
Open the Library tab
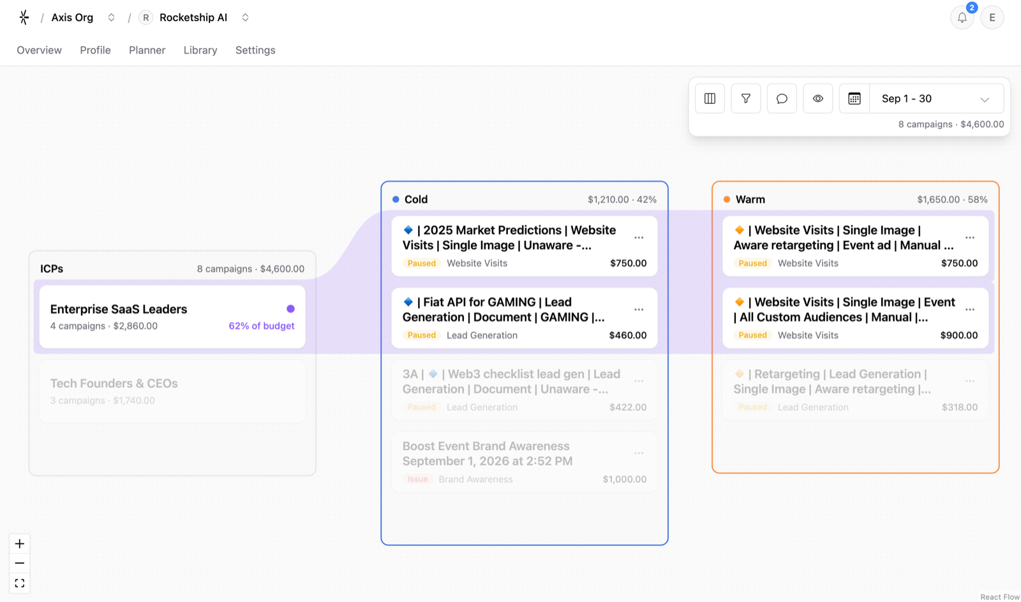pos(200,50)
